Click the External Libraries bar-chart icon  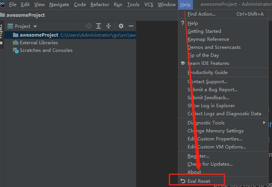click(16, 43)
